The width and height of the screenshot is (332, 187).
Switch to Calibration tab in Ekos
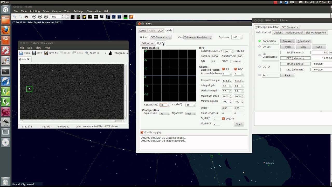(x=148, y=43)
